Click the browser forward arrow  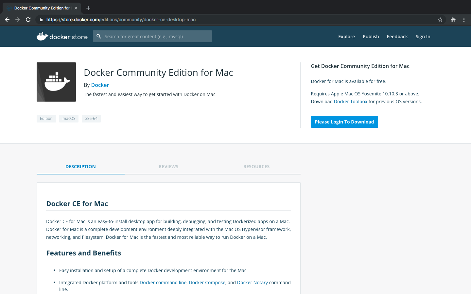click(x=18, y=20)
